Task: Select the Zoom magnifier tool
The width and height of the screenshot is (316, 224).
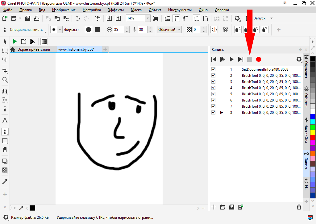Action: (5, 80)
